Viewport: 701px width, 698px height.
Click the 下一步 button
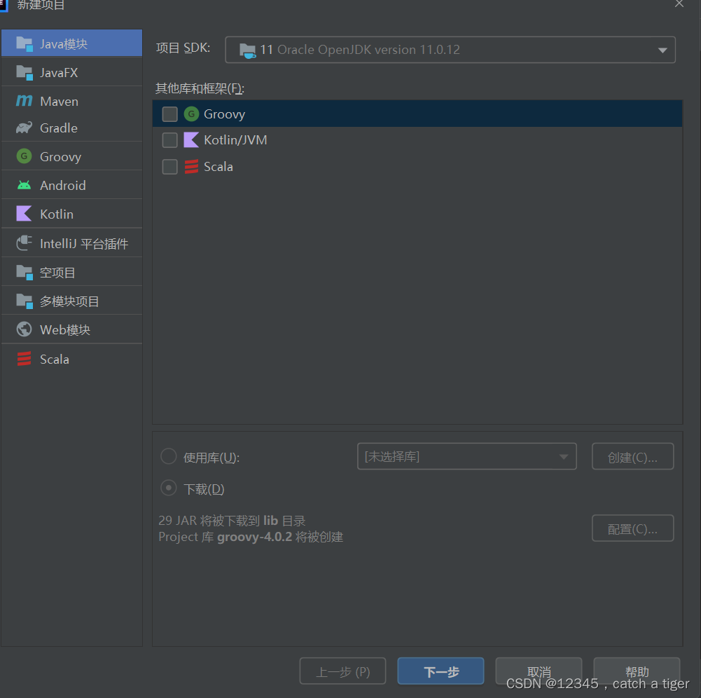[x=440, y=671]
